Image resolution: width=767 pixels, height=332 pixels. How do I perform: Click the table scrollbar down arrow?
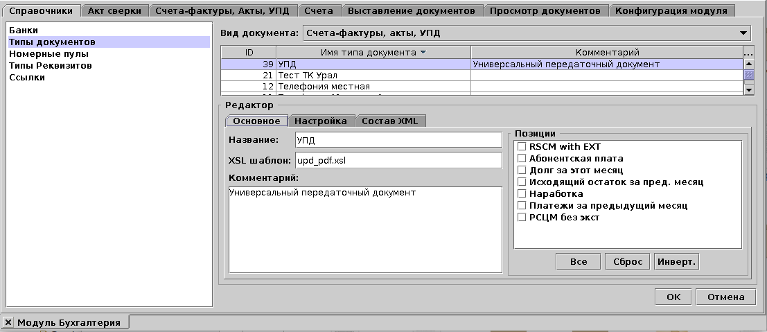coord(748,89)
